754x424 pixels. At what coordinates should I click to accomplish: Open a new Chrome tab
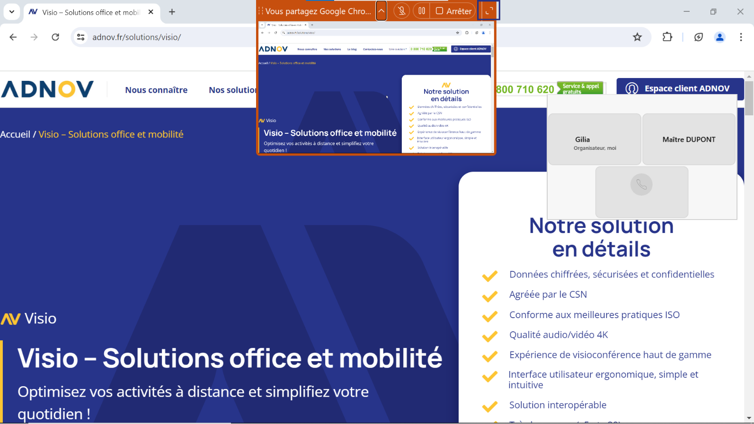172,12
